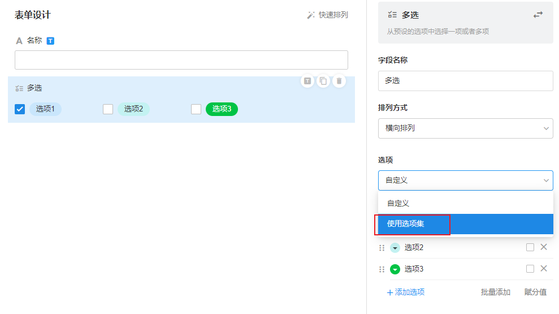559x314 pixels.
Task: Click the 字段名称 input containing 多选
Action: (465, 81)
